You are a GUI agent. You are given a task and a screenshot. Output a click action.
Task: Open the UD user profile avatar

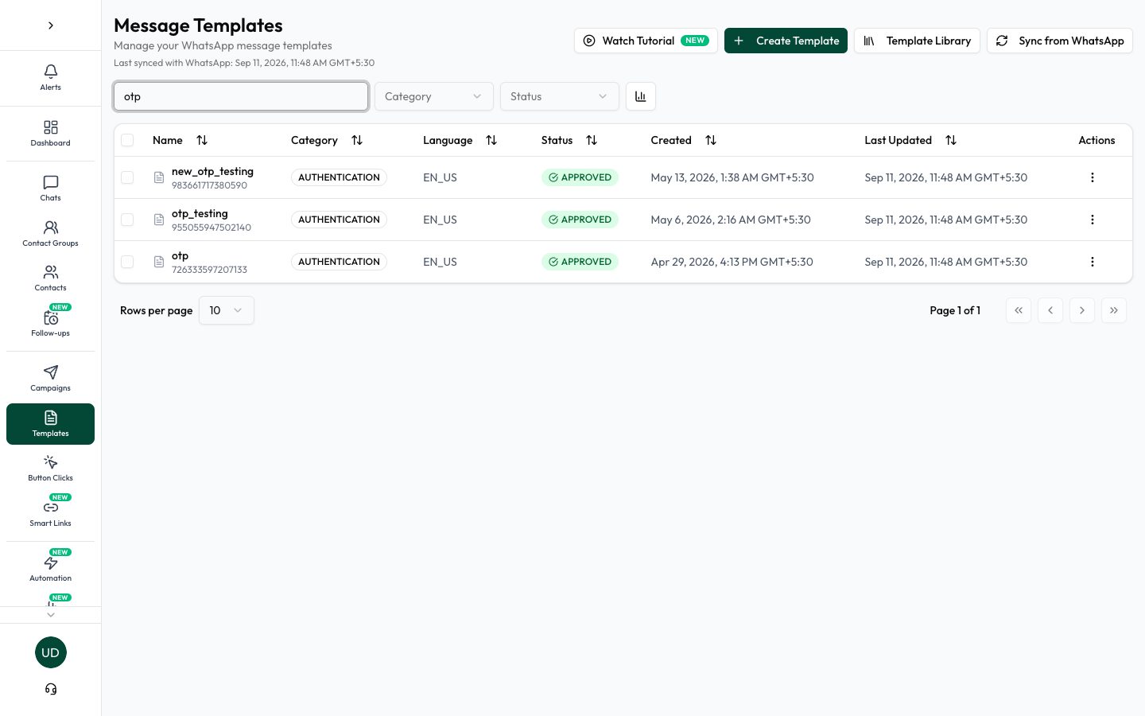pos(51,652)
